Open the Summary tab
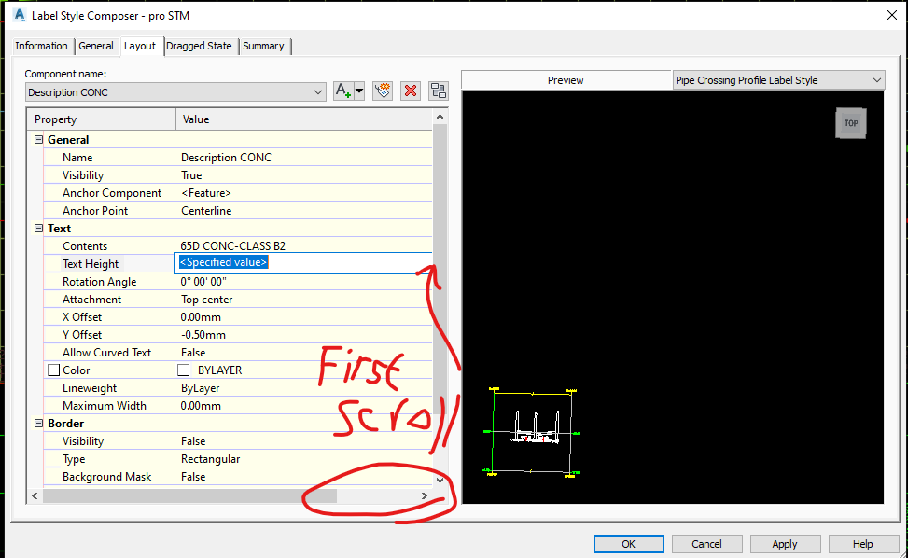Screen dimensions: 908x558 point(264,46)
